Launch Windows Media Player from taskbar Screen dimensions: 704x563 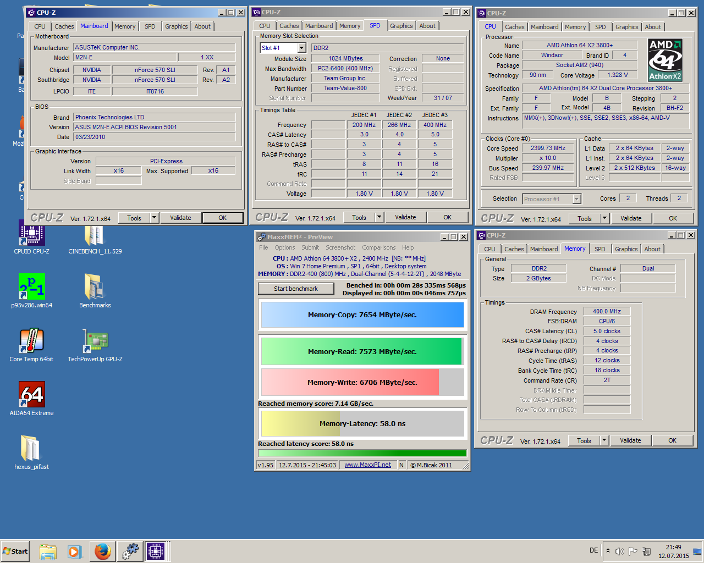click(x=75, y=551)
